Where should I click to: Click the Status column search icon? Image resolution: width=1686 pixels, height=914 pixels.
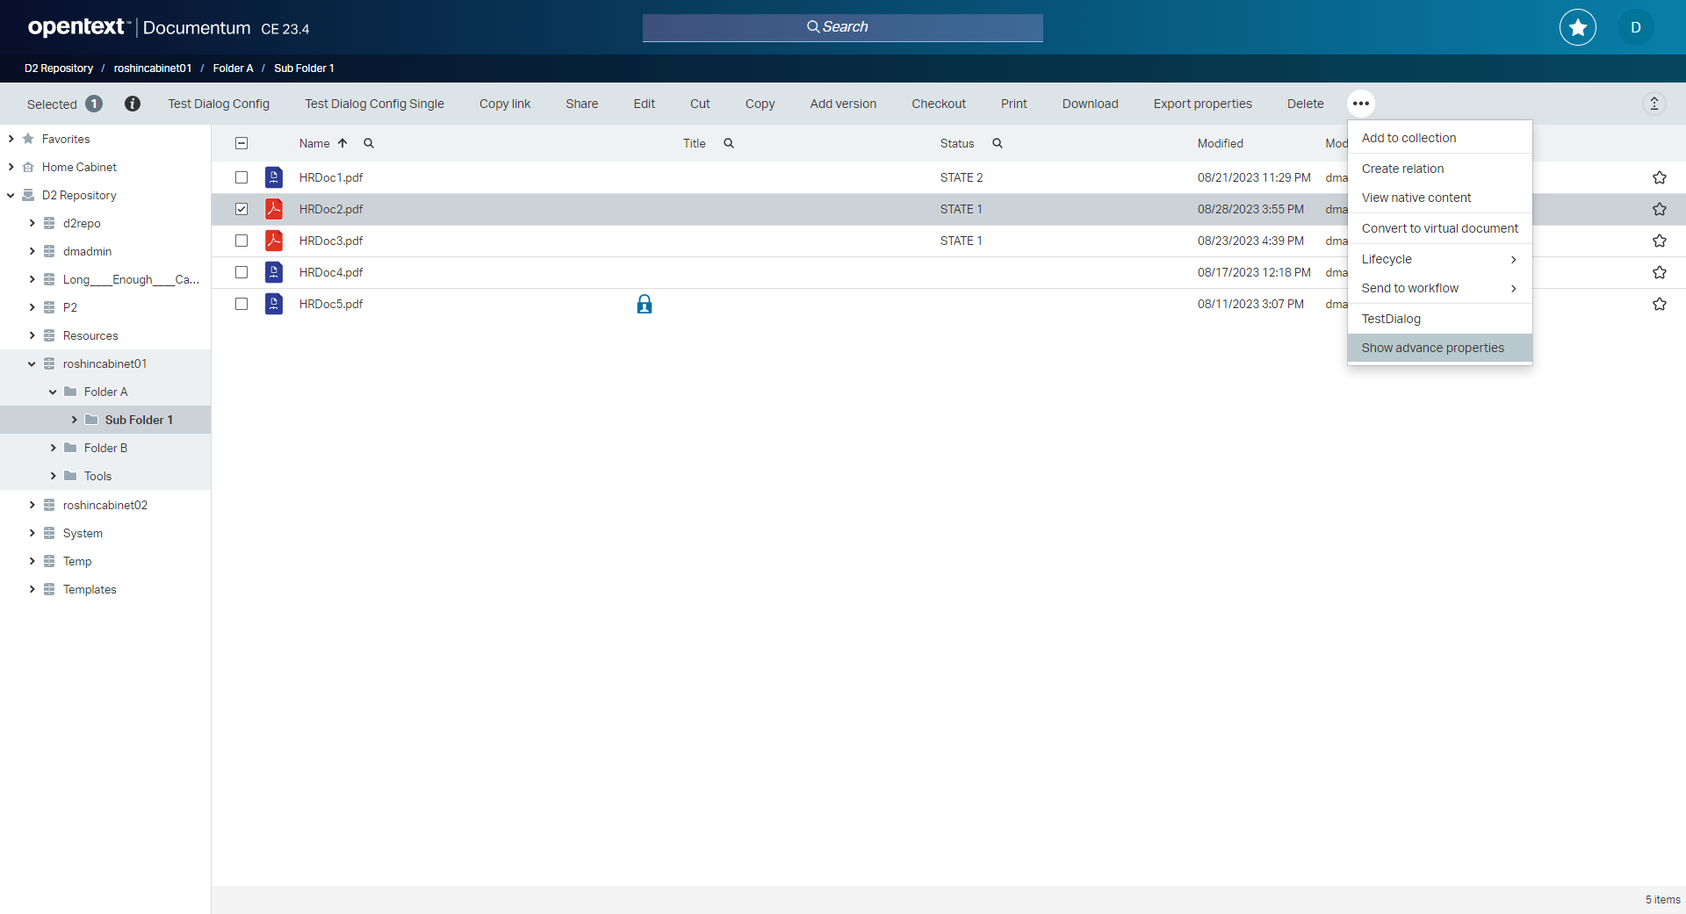(x=998, y=143)
